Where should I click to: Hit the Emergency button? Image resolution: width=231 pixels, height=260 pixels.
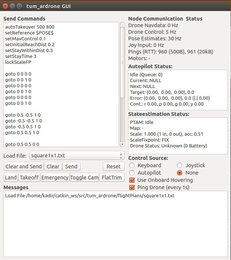click(x=54, y=177)
